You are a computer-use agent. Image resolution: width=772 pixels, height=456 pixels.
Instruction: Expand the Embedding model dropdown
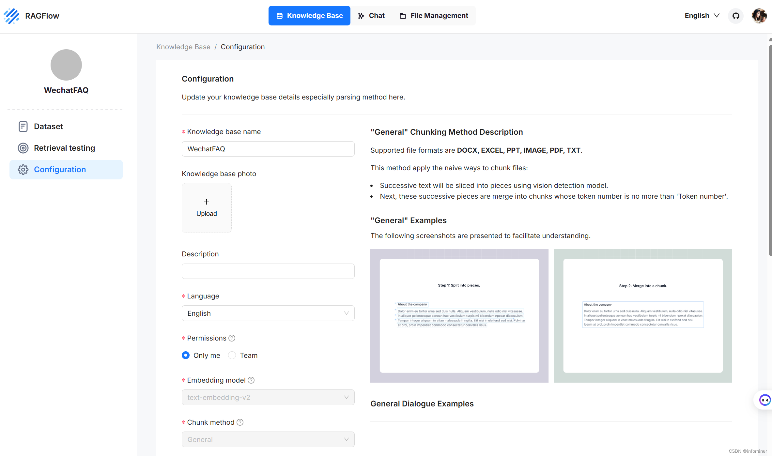[268, 397]
